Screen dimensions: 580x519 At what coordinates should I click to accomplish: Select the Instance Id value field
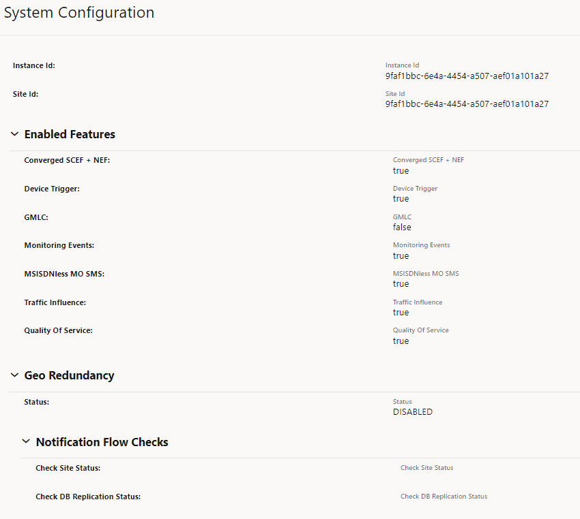[467, 76]
